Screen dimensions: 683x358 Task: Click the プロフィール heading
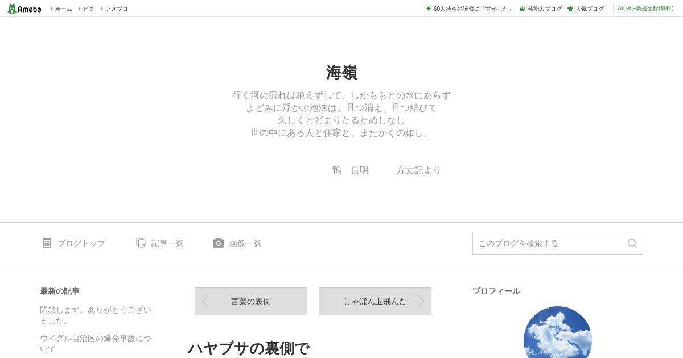pos(496,291)
